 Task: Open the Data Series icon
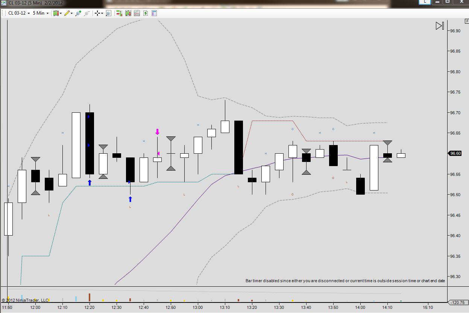128,13
